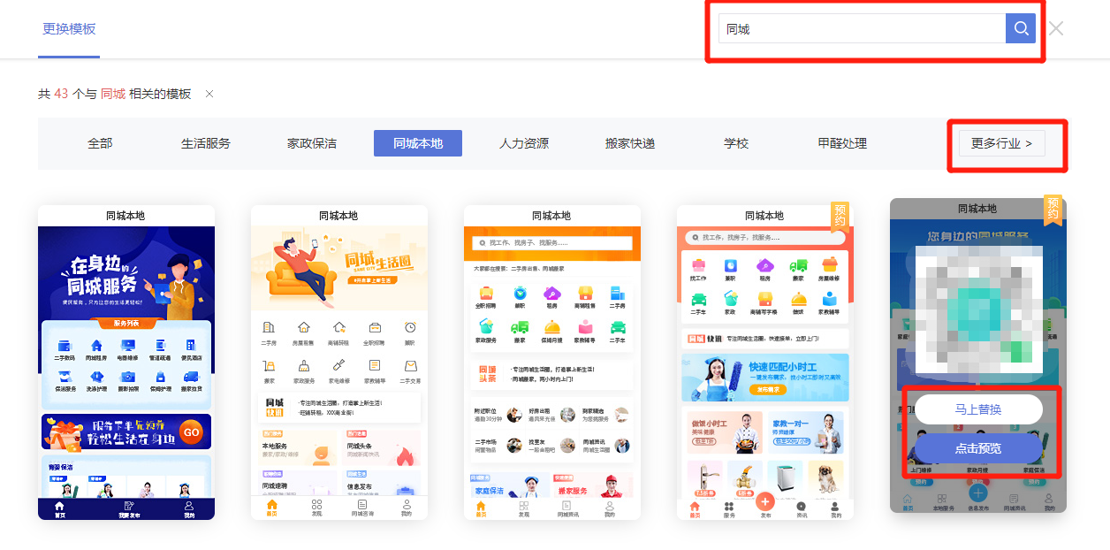This screenshot has height=550, width=1110.
Task: Click the 马上替换 button on the hovered template
Action: click(x=978, y=409)
